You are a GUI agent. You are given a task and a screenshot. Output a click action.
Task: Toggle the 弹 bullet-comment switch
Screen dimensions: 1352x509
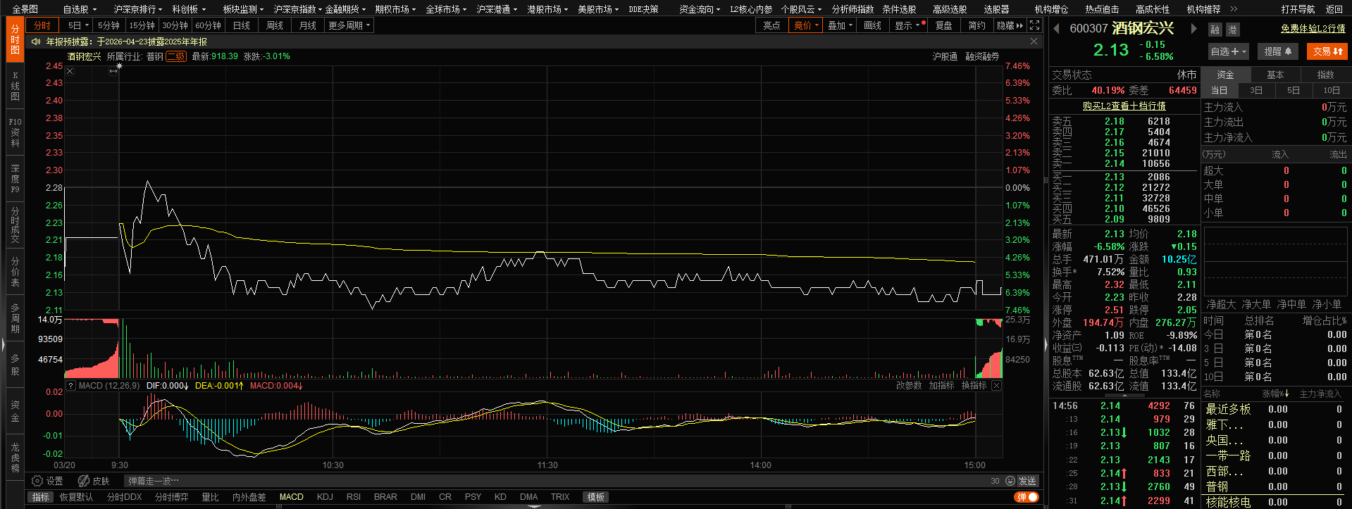click(x=1027, y=497)
